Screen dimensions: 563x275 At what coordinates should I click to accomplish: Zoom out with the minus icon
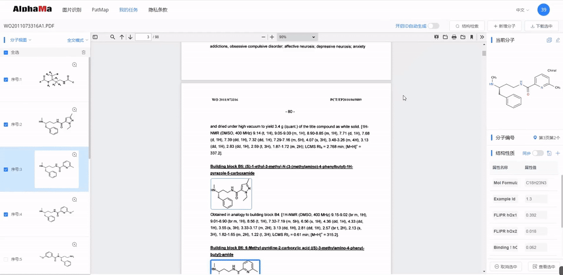[x=264, y=37]
